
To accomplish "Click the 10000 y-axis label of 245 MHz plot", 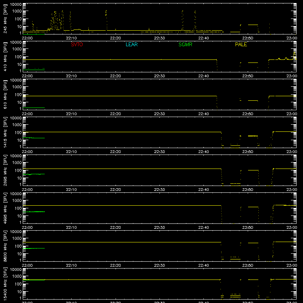I will tap(16, 5).
